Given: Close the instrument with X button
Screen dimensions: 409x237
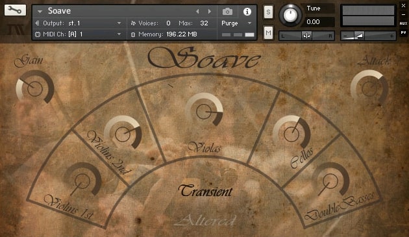Looking at the screenshot, I should coord(404,5).
